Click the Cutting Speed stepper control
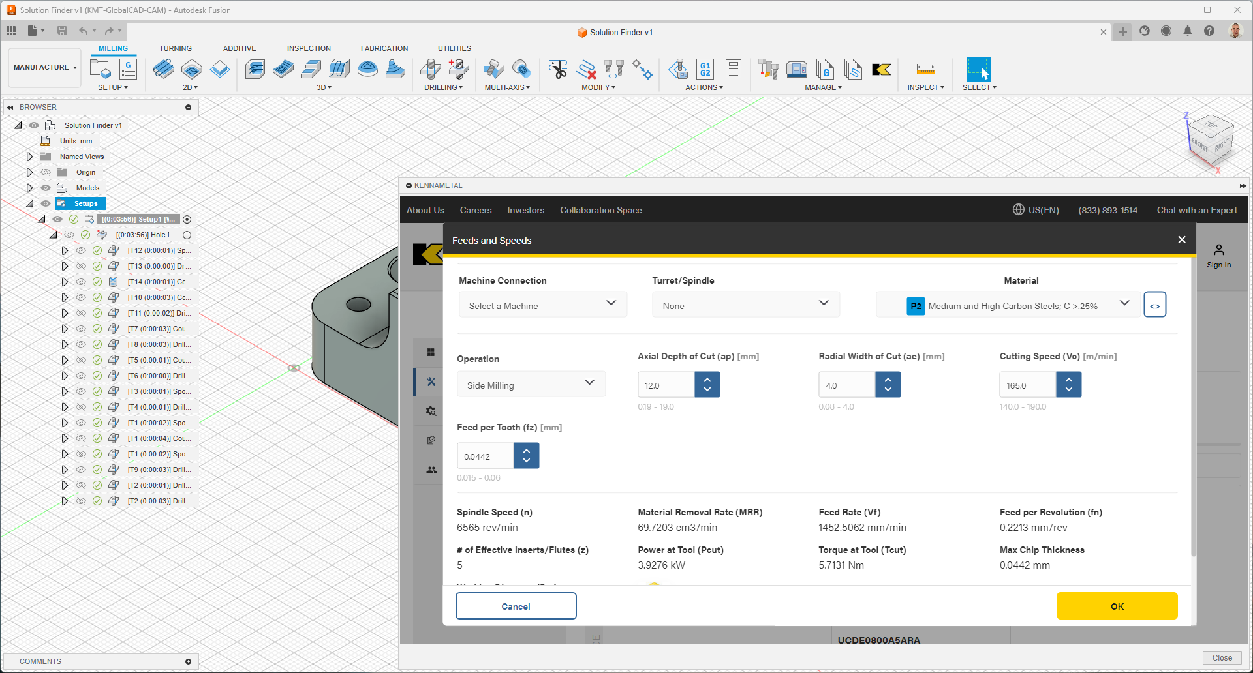 (x=1068, y=385)
